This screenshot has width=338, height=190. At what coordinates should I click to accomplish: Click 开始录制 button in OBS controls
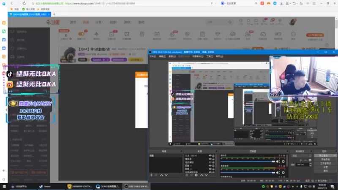coord(325,160)
